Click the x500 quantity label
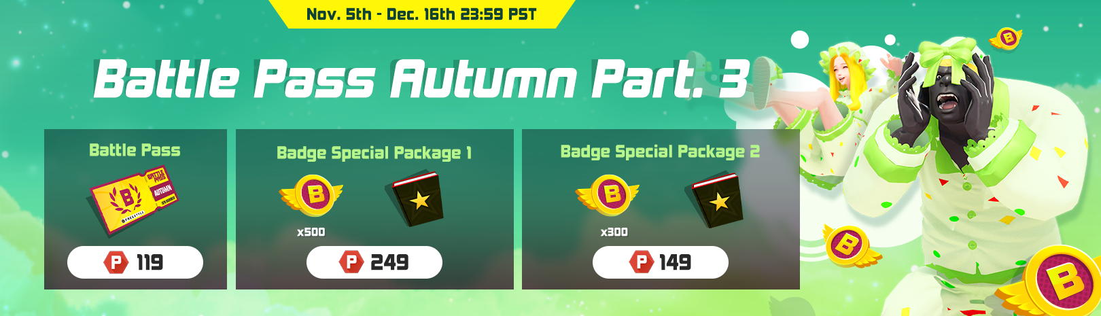1101x316 pixels. tap(311, 232)
